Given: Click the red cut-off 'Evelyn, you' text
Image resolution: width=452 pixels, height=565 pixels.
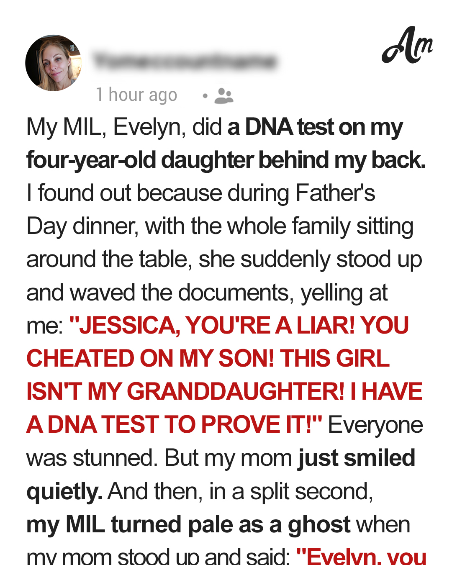Looking at the screenshot, I should tap(361, 556).
